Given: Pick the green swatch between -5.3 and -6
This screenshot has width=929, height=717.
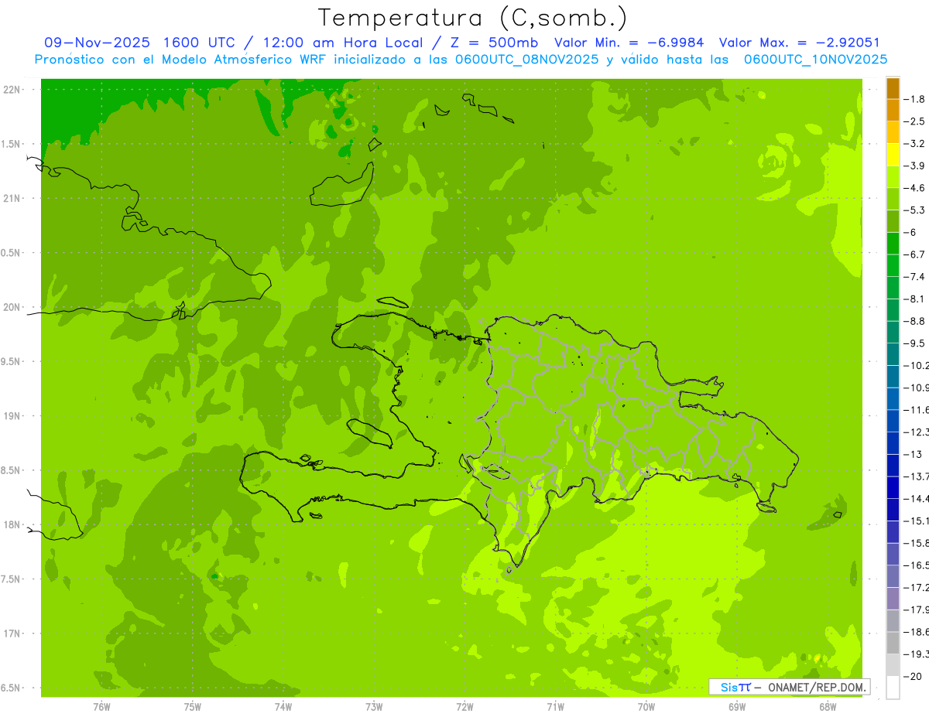Looking at the screenshot, I should click(x=893, y=221).
